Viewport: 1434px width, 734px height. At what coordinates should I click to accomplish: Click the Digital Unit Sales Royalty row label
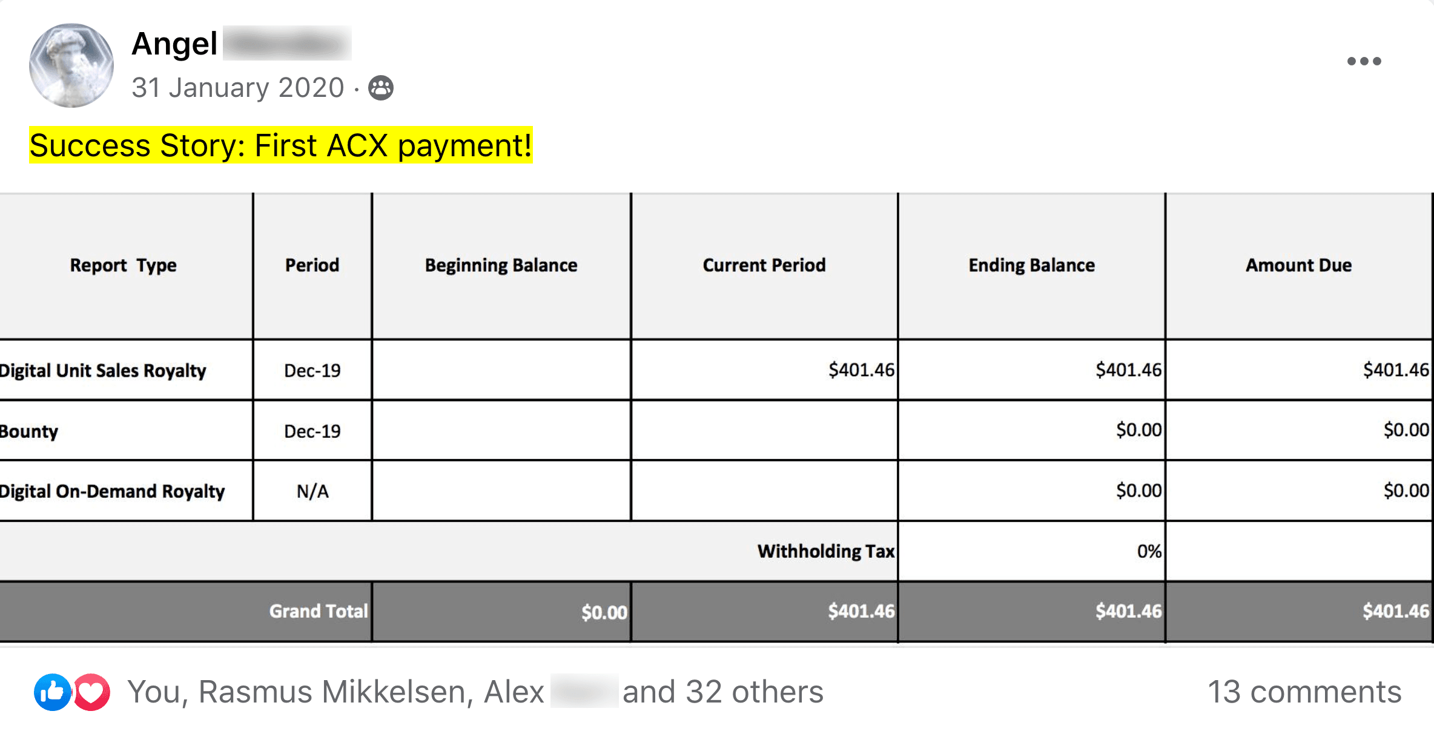[x=103, y=370]
